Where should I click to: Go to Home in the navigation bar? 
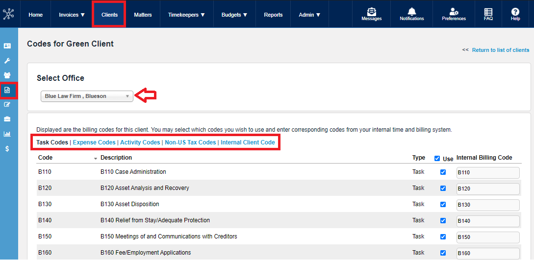[36, 15]
